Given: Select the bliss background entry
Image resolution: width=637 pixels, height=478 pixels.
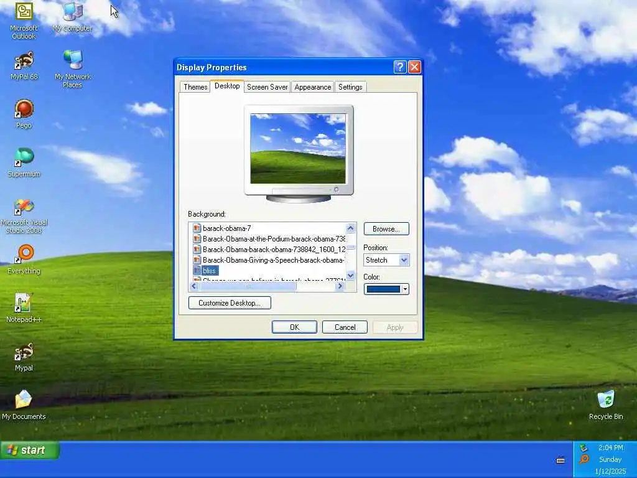Looking at the screenshot, I should point(210,270).
